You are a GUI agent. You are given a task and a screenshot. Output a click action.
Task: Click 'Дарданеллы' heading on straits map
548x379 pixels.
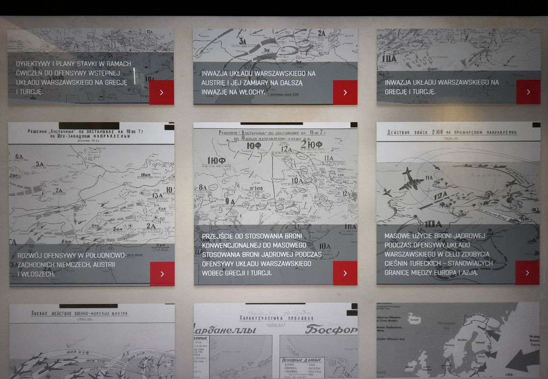click(225, 330)
